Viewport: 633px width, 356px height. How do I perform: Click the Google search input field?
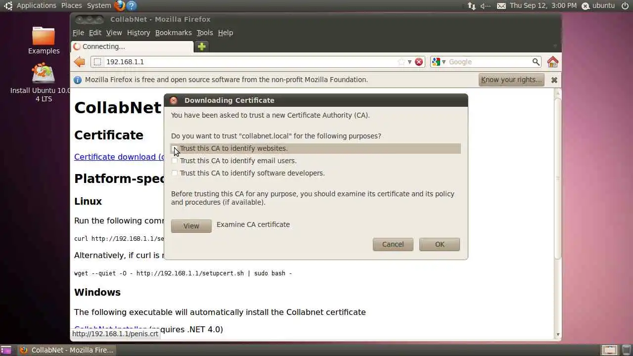click(x=489, y=62)
